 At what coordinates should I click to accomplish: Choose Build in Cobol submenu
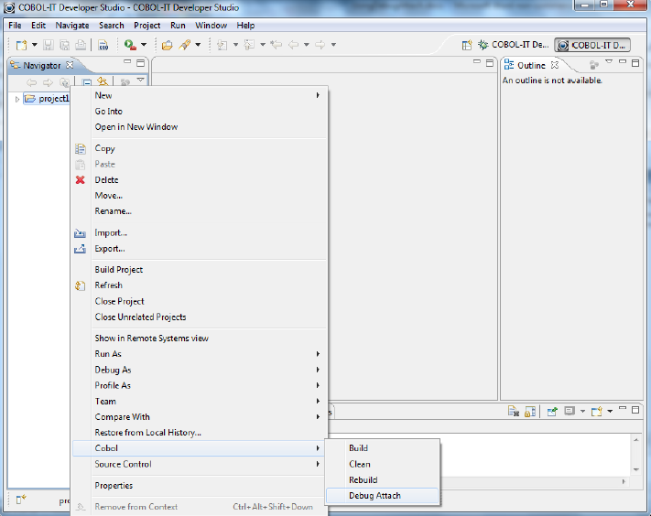click(x=382, y=448)
